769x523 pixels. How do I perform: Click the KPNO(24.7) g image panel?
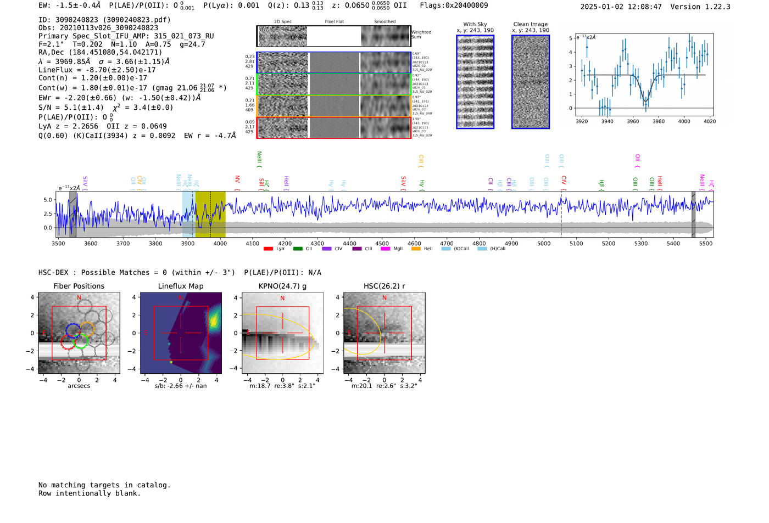(x=282, y=333)
